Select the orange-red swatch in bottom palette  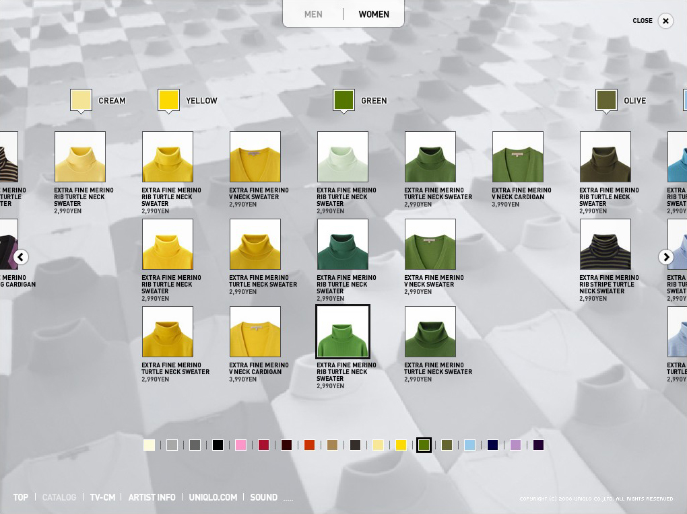(x=309, y=445)
